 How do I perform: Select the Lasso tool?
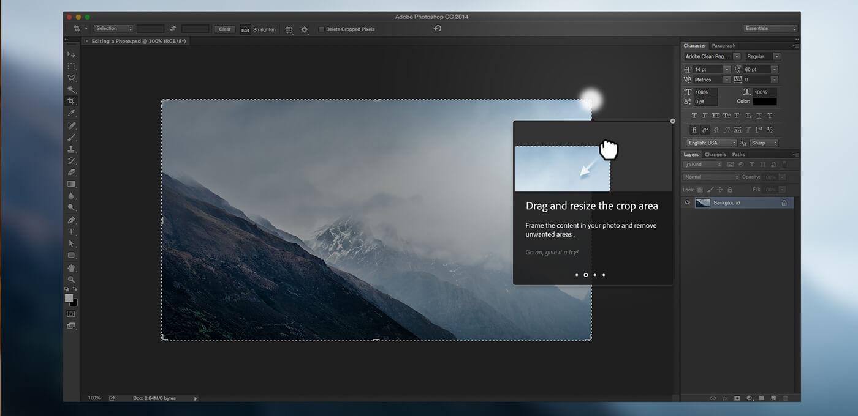tap(71, 78)
